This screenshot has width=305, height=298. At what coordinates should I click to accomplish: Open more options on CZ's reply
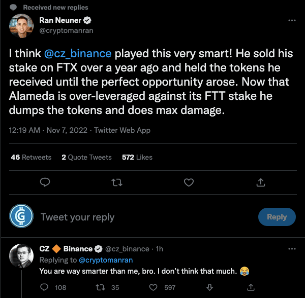(292, 249)
